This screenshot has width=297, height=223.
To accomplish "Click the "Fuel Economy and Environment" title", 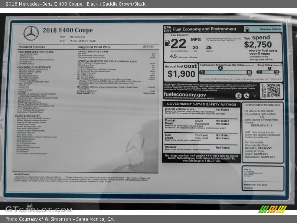I will click(x=205, y=29).
